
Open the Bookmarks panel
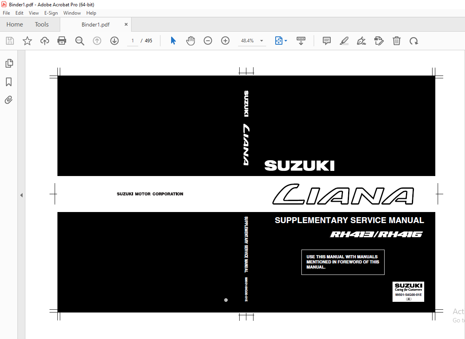coord(9,82)
